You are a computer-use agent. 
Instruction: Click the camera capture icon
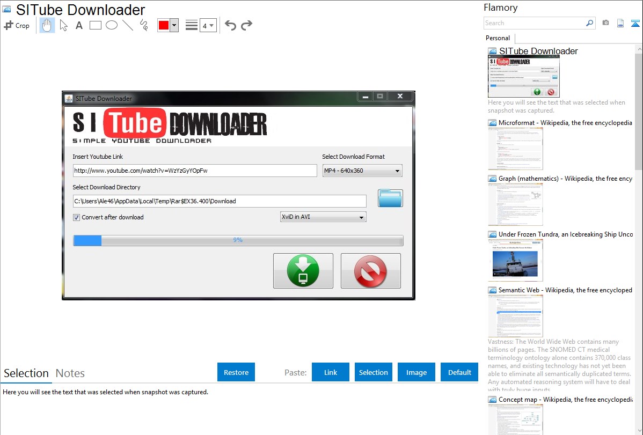(605, 23)
